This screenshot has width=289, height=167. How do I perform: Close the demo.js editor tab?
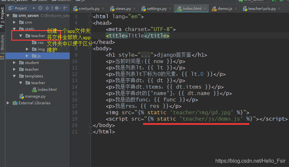(236, 9)
